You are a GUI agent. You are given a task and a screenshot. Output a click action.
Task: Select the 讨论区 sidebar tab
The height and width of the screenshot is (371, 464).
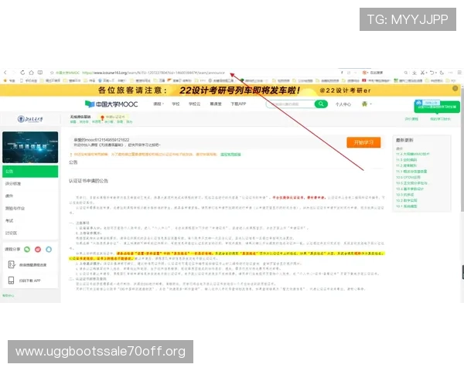(30, 233)
